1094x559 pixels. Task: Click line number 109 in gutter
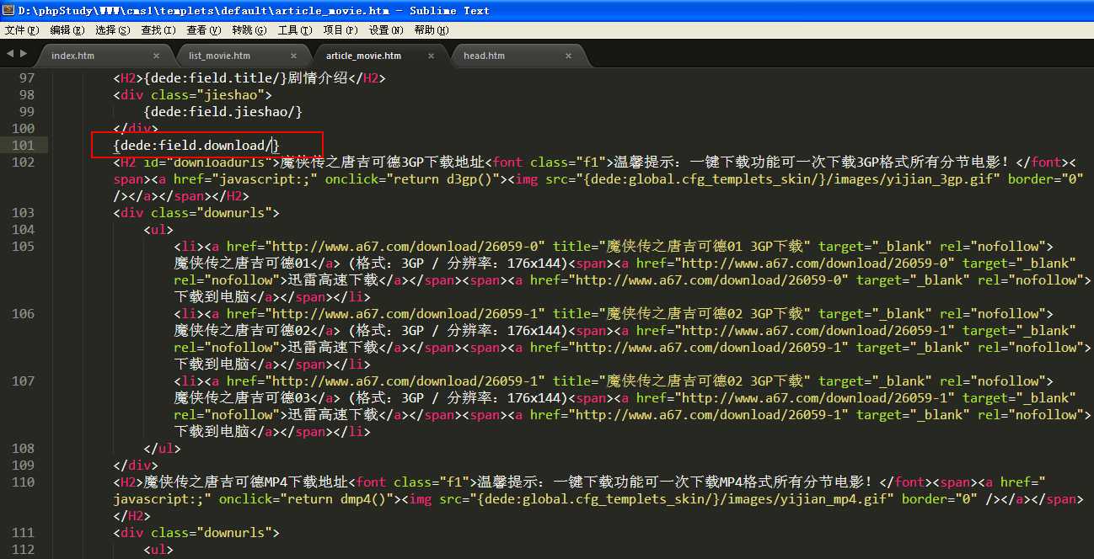pos(24,466)
